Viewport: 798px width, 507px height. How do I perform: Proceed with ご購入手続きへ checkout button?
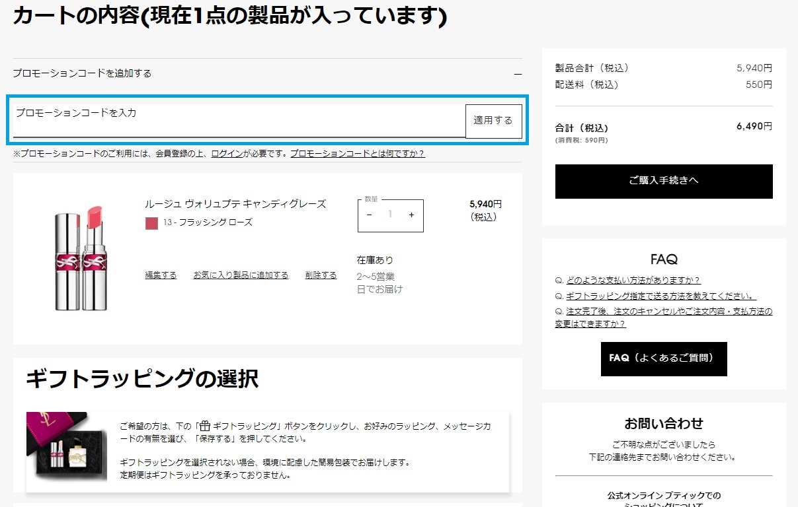663,181
